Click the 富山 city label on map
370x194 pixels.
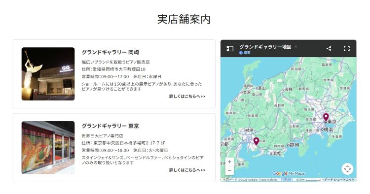[261, 88]
